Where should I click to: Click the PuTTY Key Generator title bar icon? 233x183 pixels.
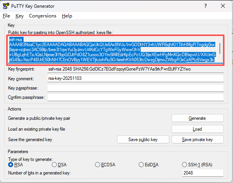pos(6,6)
